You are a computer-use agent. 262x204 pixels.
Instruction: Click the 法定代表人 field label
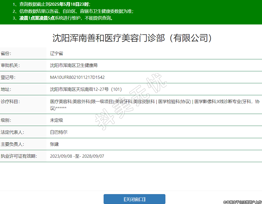(x=12, y=132)
